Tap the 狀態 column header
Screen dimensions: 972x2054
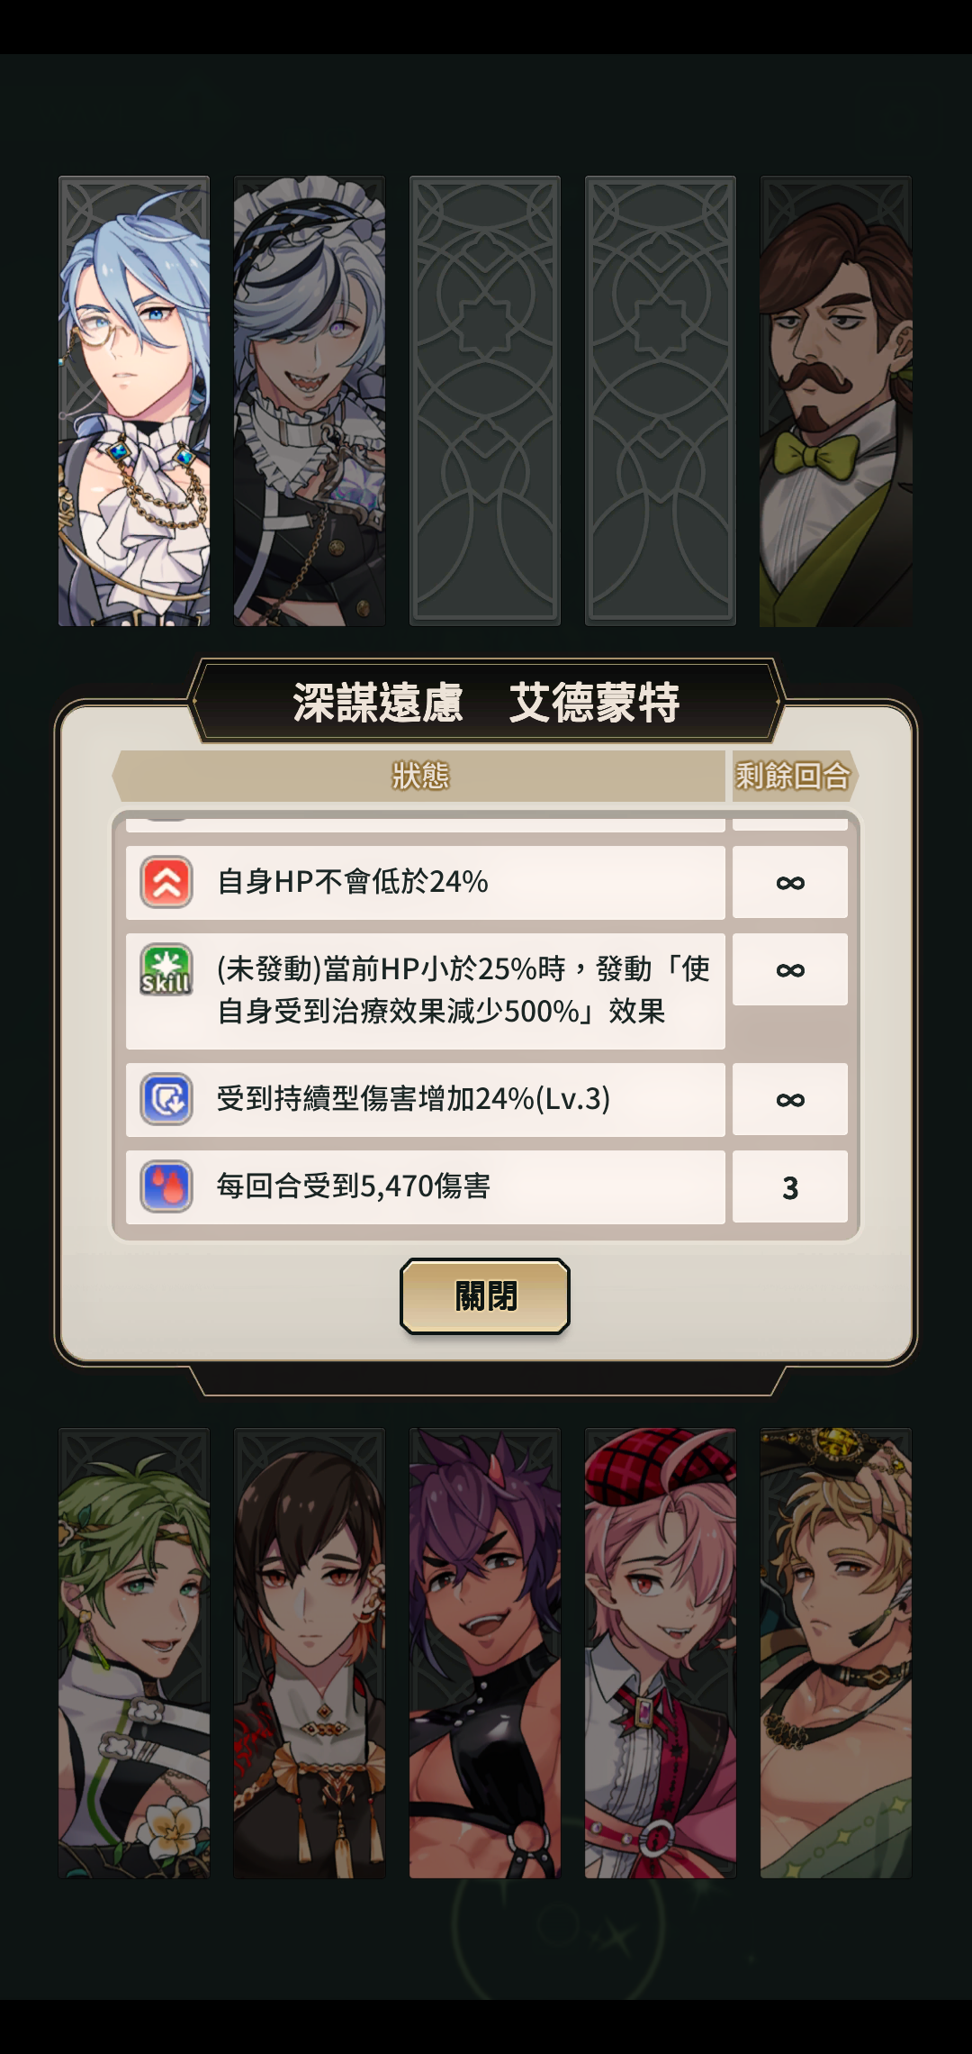click(x=419, y=776)
